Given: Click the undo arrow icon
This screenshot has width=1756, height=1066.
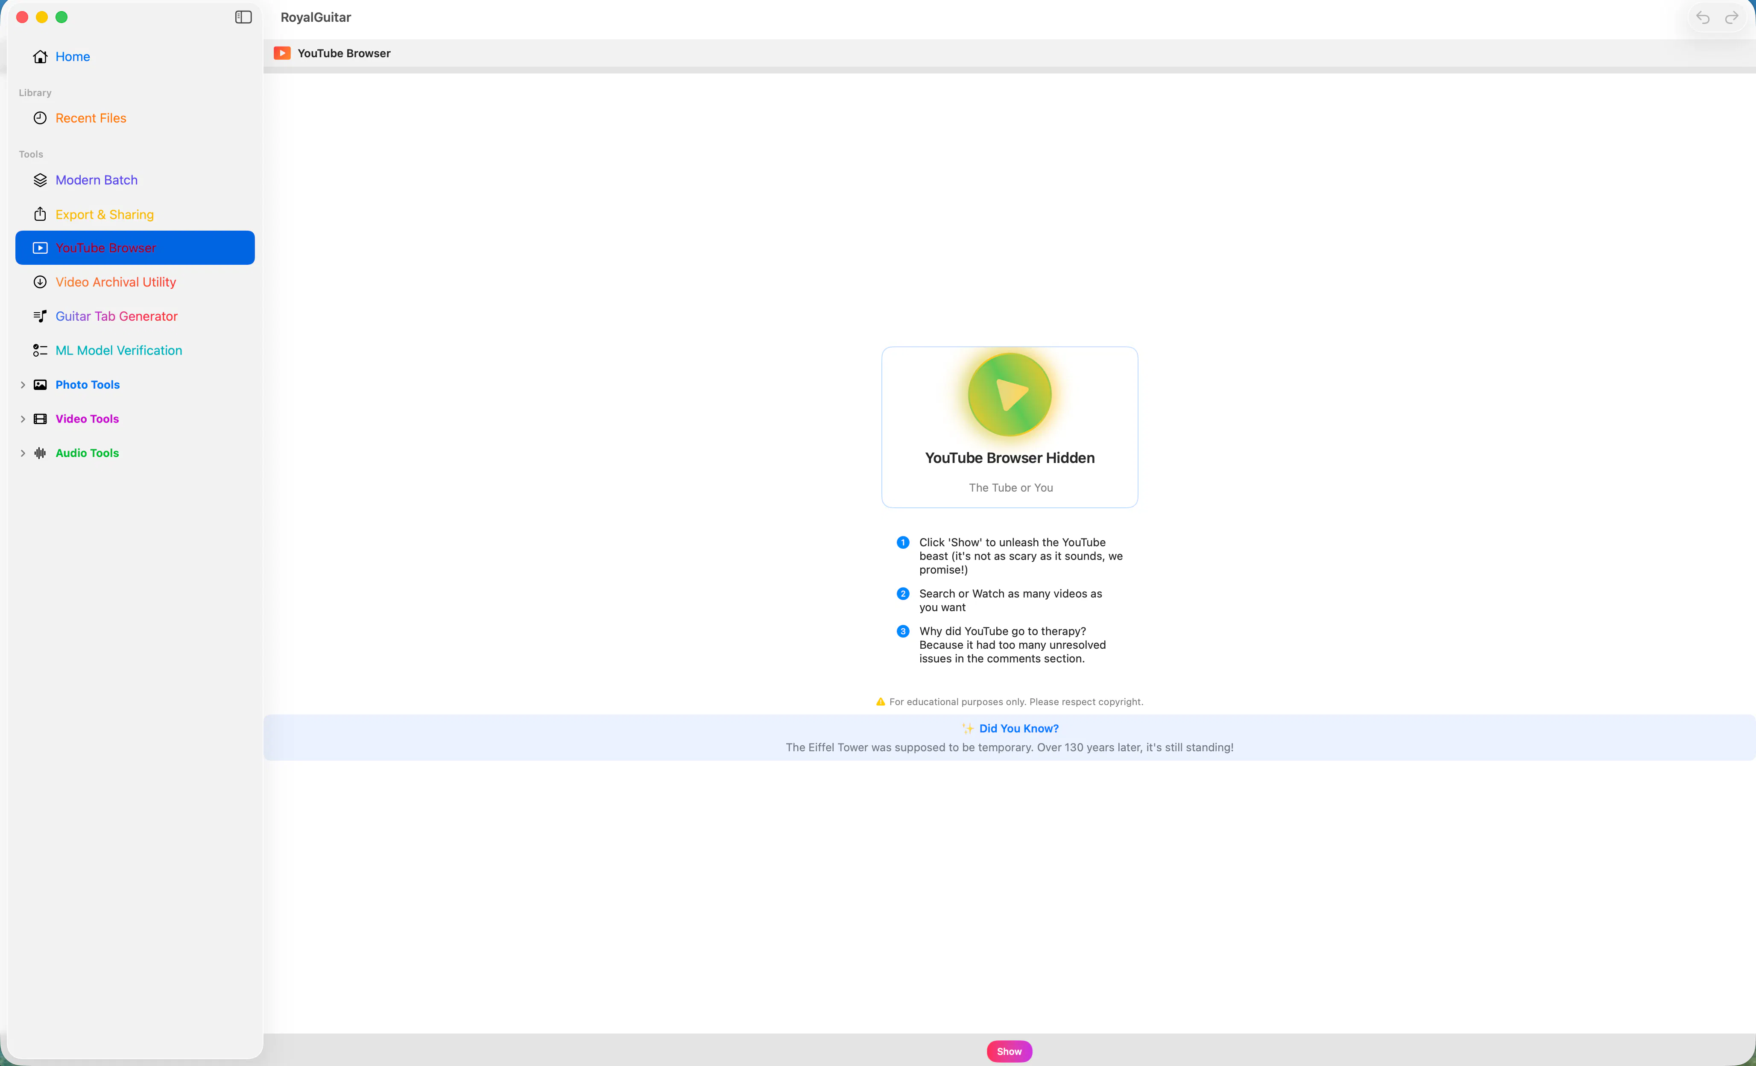Looking at the screenshot, I should [1703, 18].
